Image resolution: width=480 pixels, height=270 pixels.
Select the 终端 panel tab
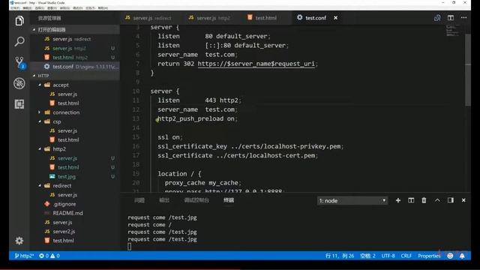coord(229,200)
